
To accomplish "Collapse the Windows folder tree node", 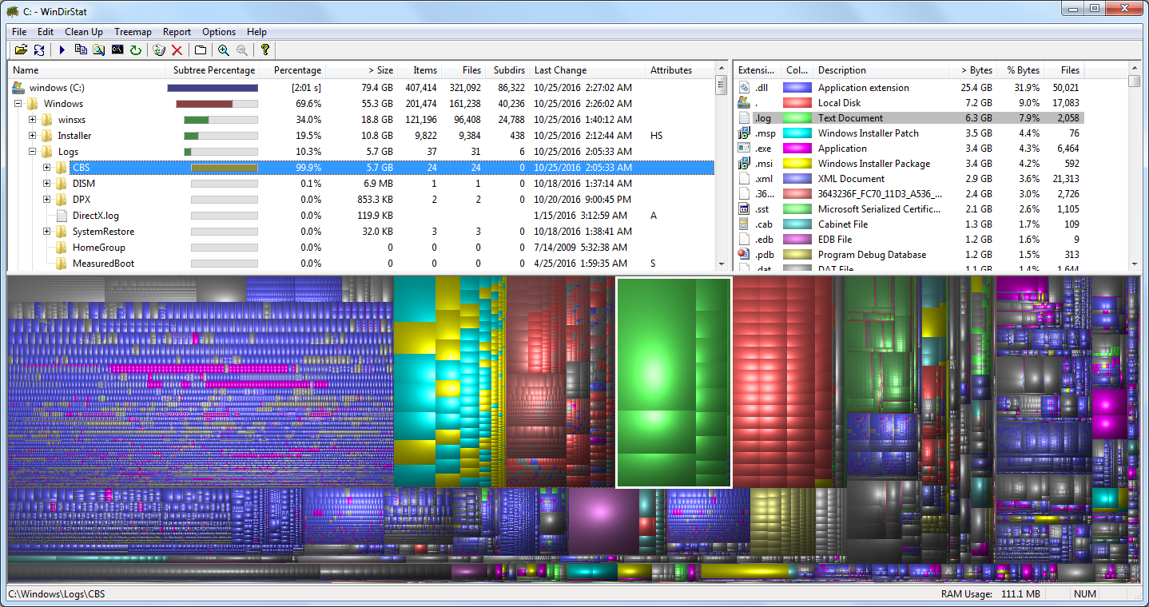I will click(18, 103).
